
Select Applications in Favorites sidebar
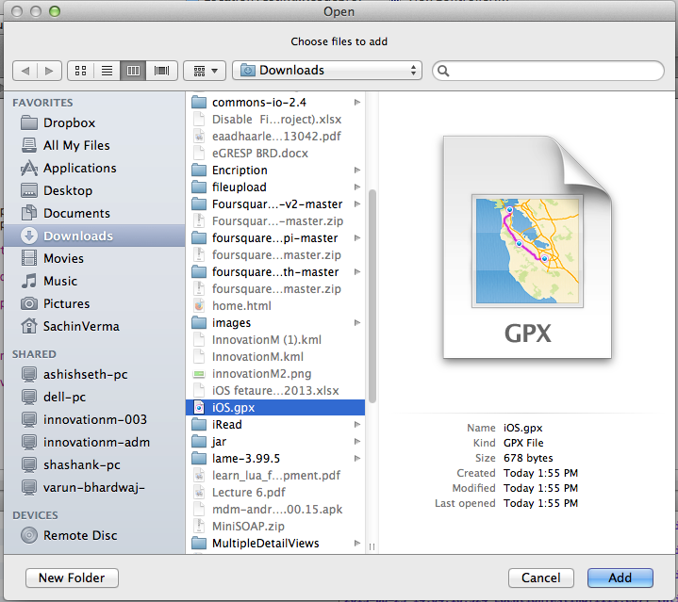click(79, 168)
